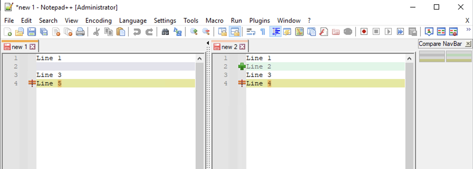Click left pane of Compare NavBar
The width and height of the screenshot is (473, 169).
[432, 56]
